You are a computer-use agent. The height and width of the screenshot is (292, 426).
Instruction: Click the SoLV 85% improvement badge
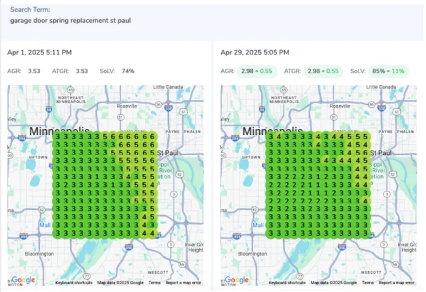pos(388,71)
